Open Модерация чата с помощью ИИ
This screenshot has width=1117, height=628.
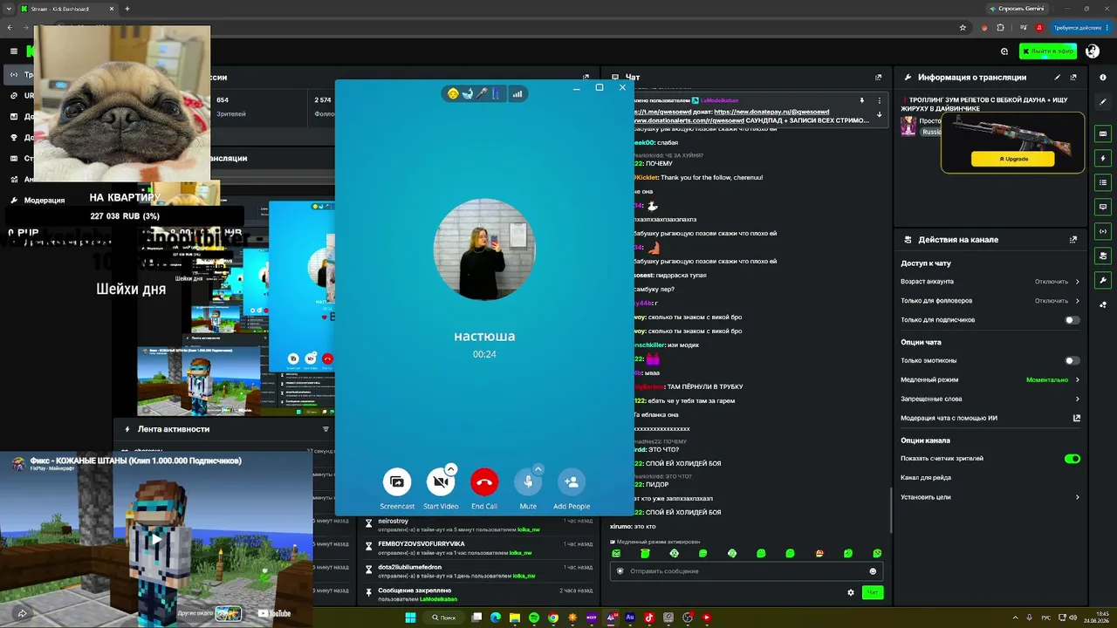pos(990,418)
